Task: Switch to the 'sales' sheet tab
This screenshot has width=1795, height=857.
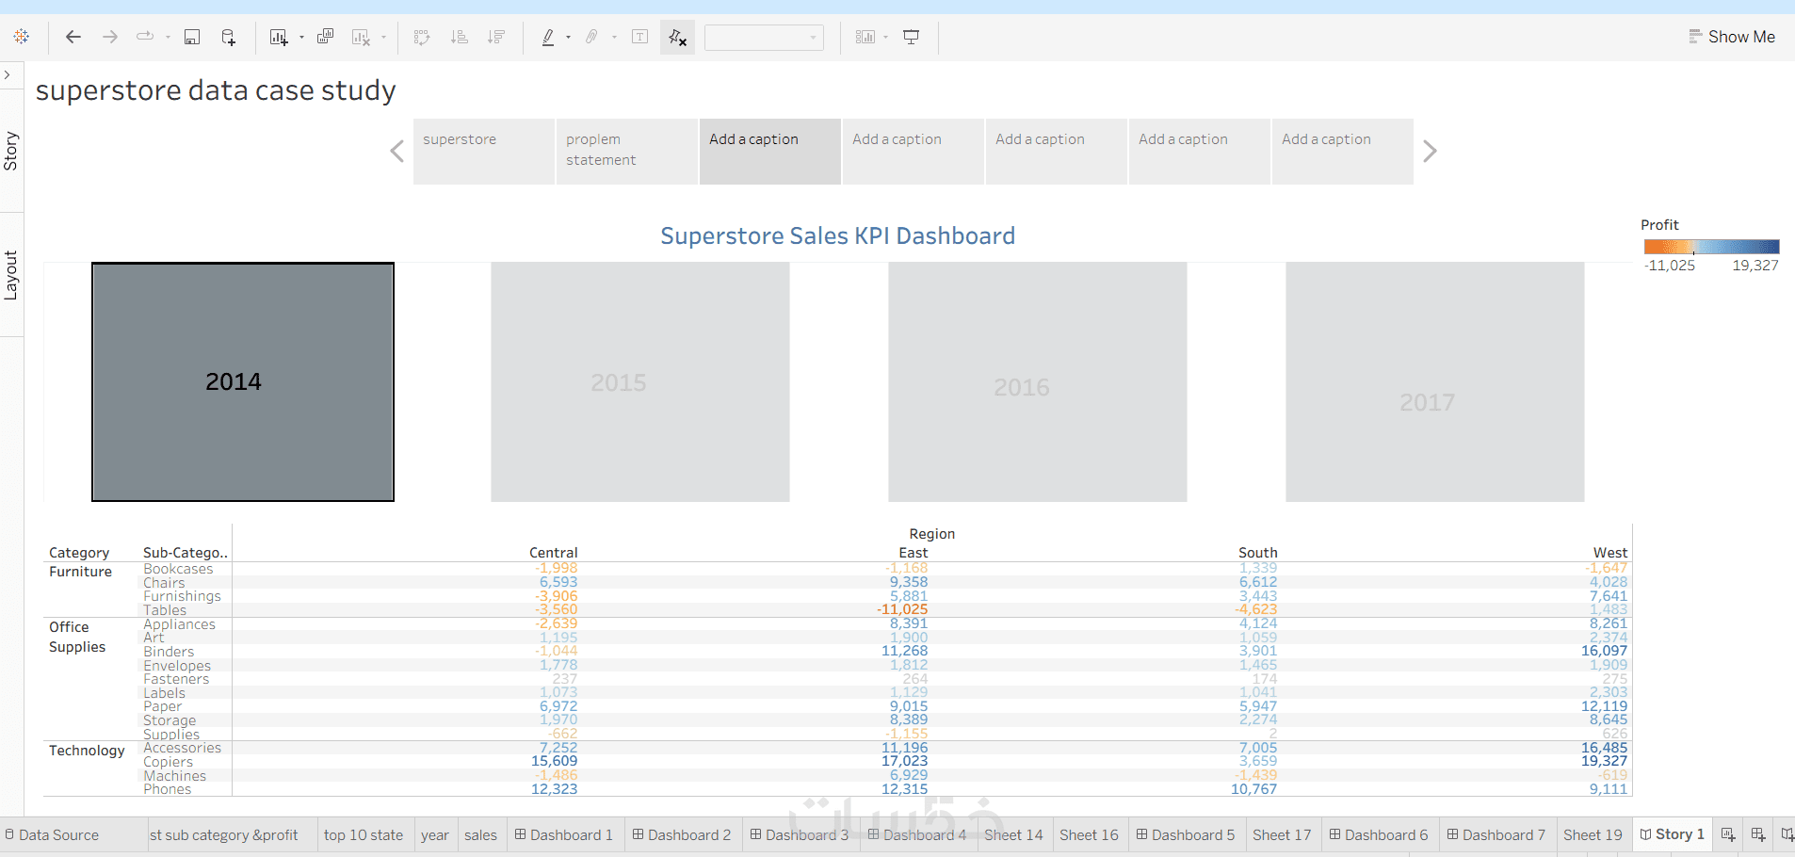Action: (x=480, y=835)
